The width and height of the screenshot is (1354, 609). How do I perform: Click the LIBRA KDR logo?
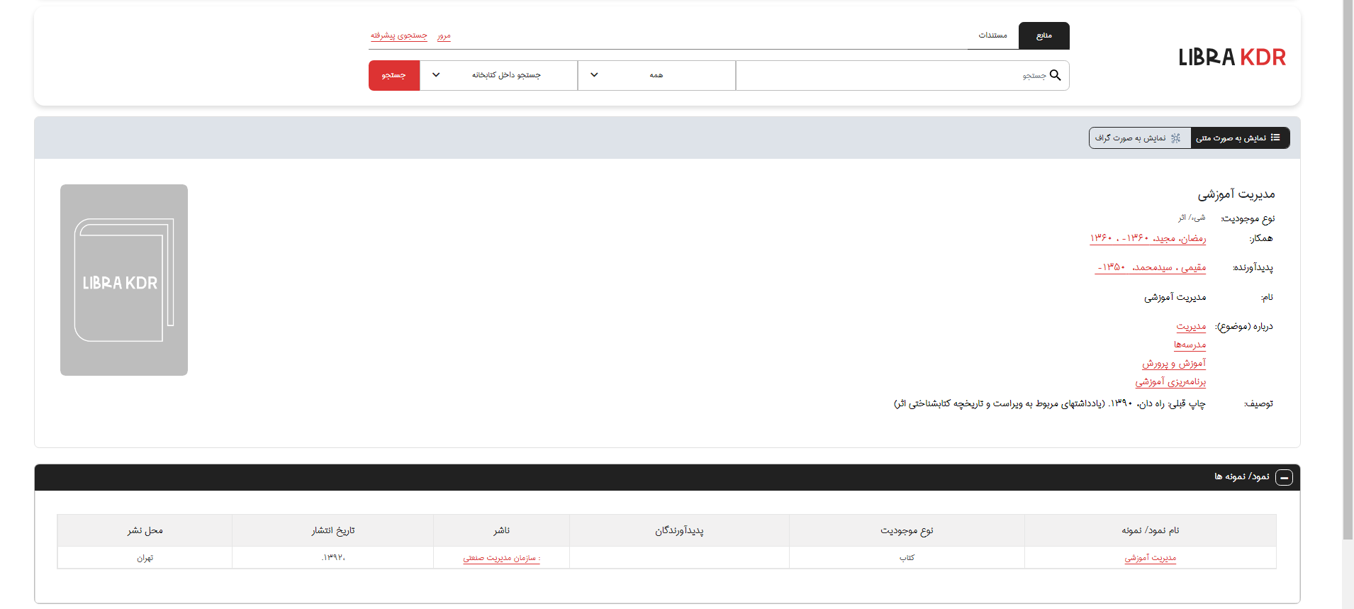(x=1231, y=57)
